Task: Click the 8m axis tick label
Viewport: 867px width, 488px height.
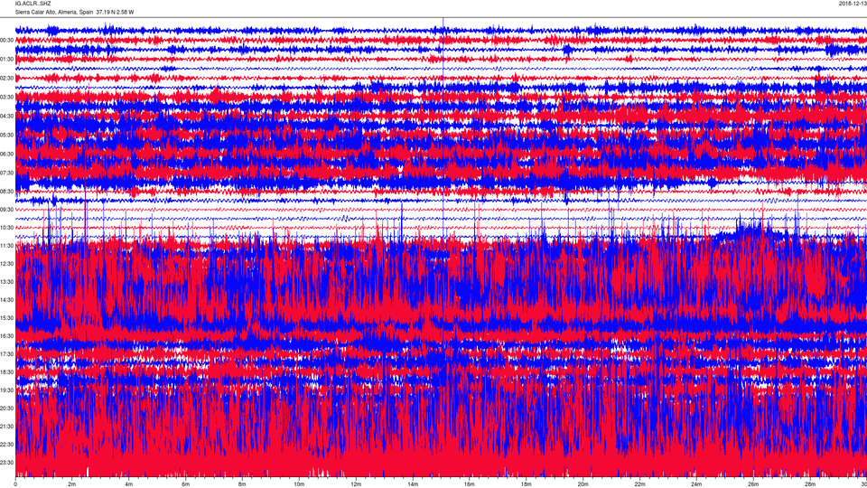Action: pos(242,484)
